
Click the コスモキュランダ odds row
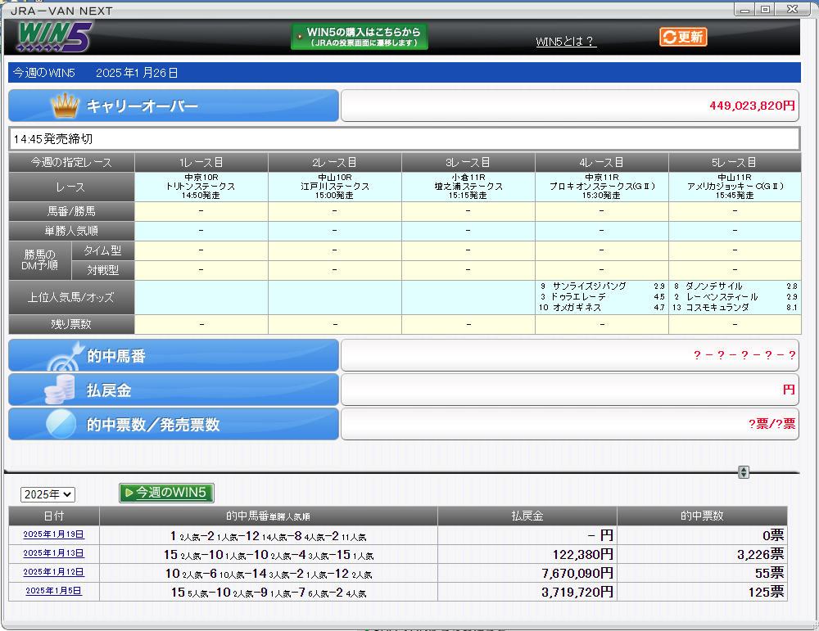[x=735, y=308]
